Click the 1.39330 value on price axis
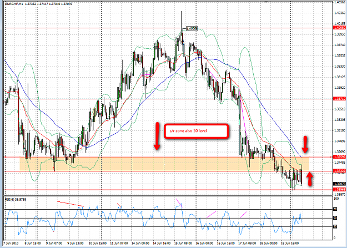This screenshot has height=248, width=347. 340,67
